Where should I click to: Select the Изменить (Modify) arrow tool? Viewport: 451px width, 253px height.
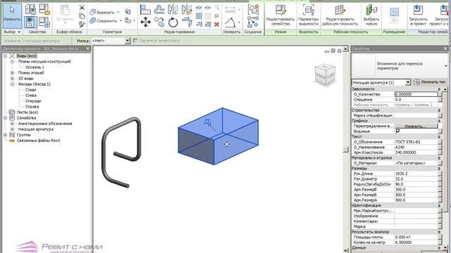coord(12,15)
